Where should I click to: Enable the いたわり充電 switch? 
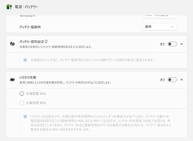[x=172, y=80]
